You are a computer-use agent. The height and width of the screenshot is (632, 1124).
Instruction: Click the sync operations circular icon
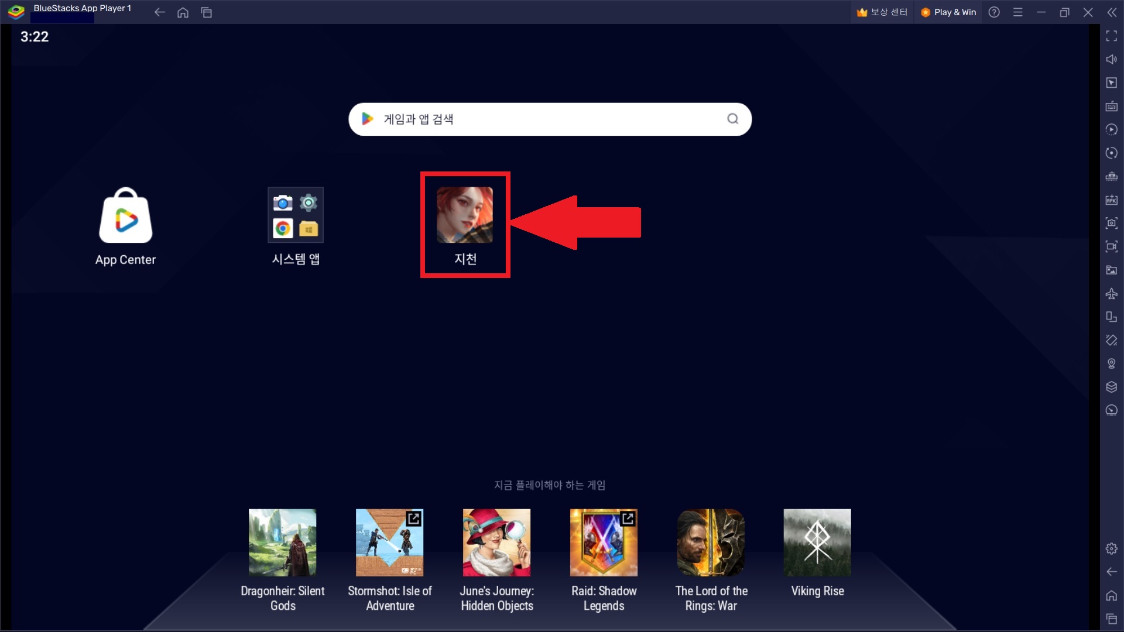click(1111, 153)
